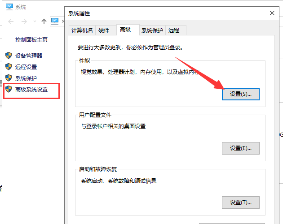
Task: Click the Forward arrow in navigation bar
Action: pos(23,21)
